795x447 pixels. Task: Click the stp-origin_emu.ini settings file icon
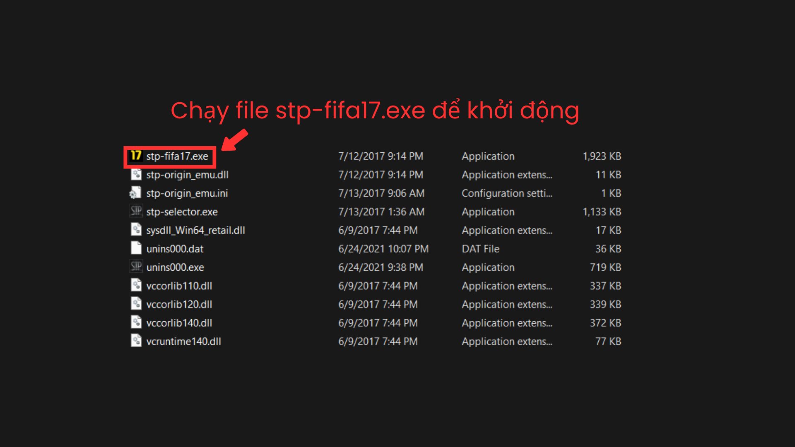pos(135,193)
